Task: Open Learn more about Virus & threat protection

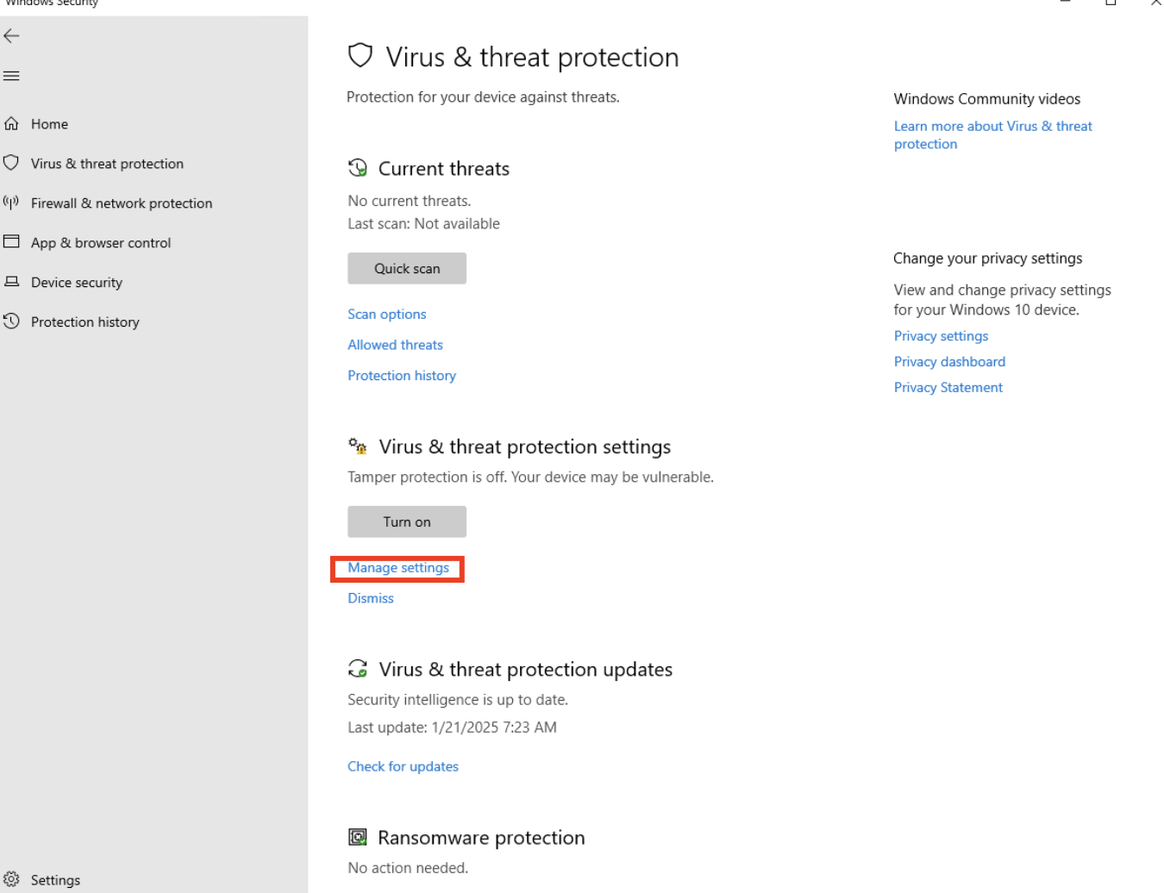Action: click(992, 127)
